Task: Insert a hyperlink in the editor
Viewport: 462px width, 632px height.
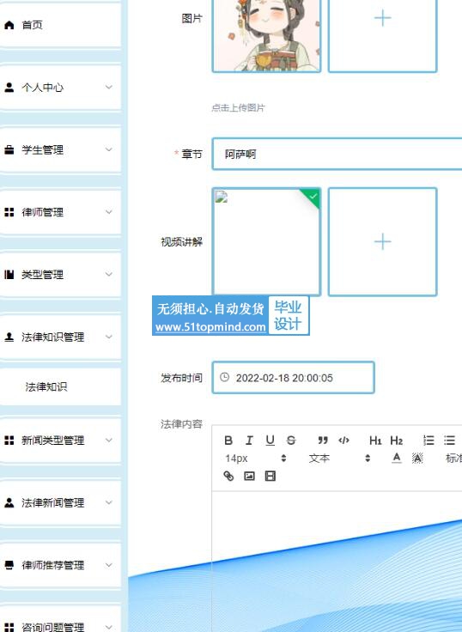Action: click(x=228, y=476)
